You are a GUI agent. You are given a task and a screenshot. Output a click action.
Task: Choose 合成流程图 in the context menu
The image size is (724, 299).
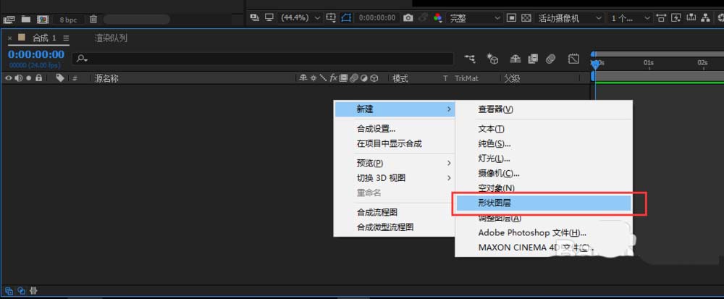395,212
